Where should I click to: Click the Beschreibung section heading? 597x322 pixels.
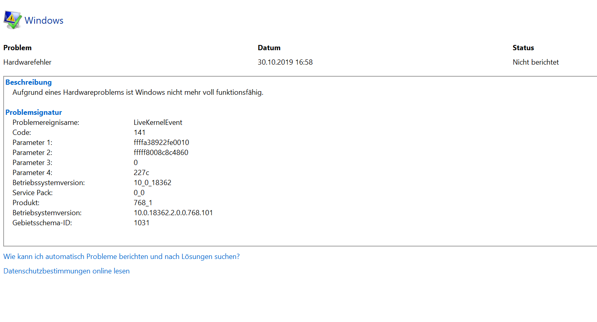coord(29,82)
